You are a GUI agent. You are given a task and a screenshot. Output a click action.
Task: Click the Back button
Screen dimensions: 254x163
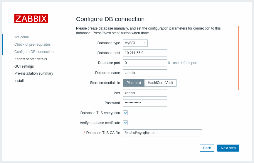[x=207, y=148]
